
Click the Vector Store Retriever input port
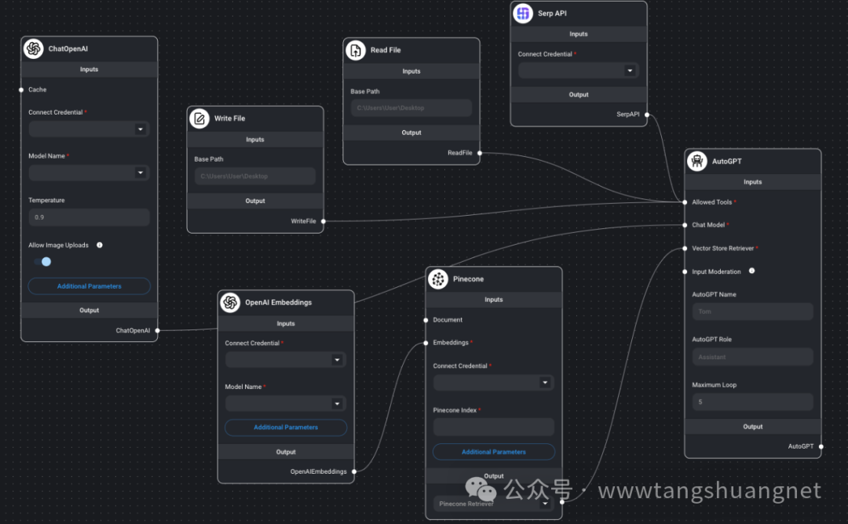685,249
